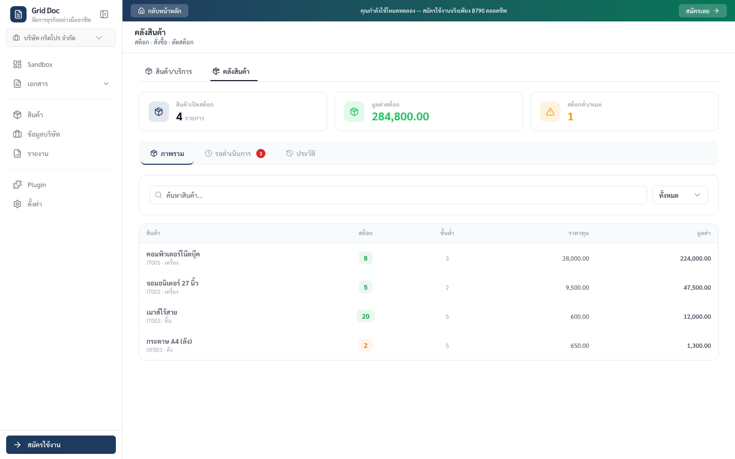Collapse the sidebar using the panel icon
735x459 pixels.
click(104, 14)
